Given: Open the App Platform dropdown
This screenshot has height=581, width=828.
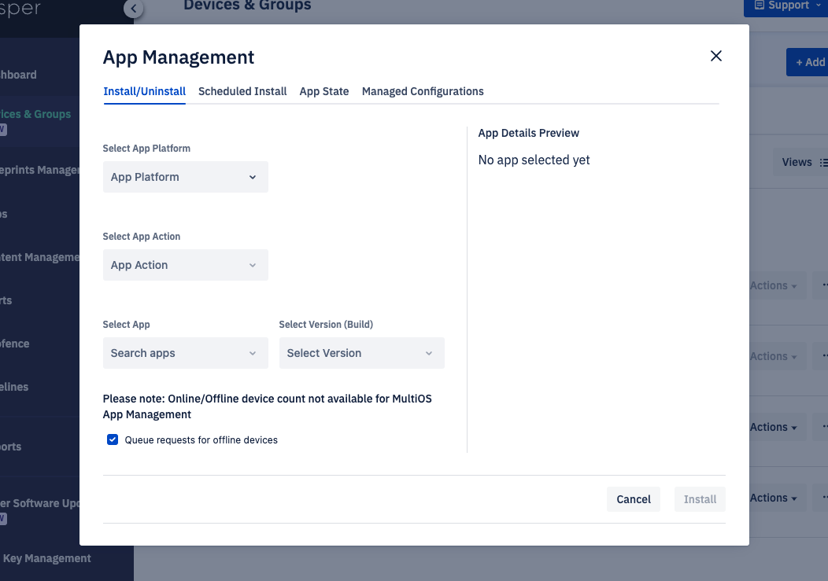Looking at the screenshot, I should tap(185, 177).
